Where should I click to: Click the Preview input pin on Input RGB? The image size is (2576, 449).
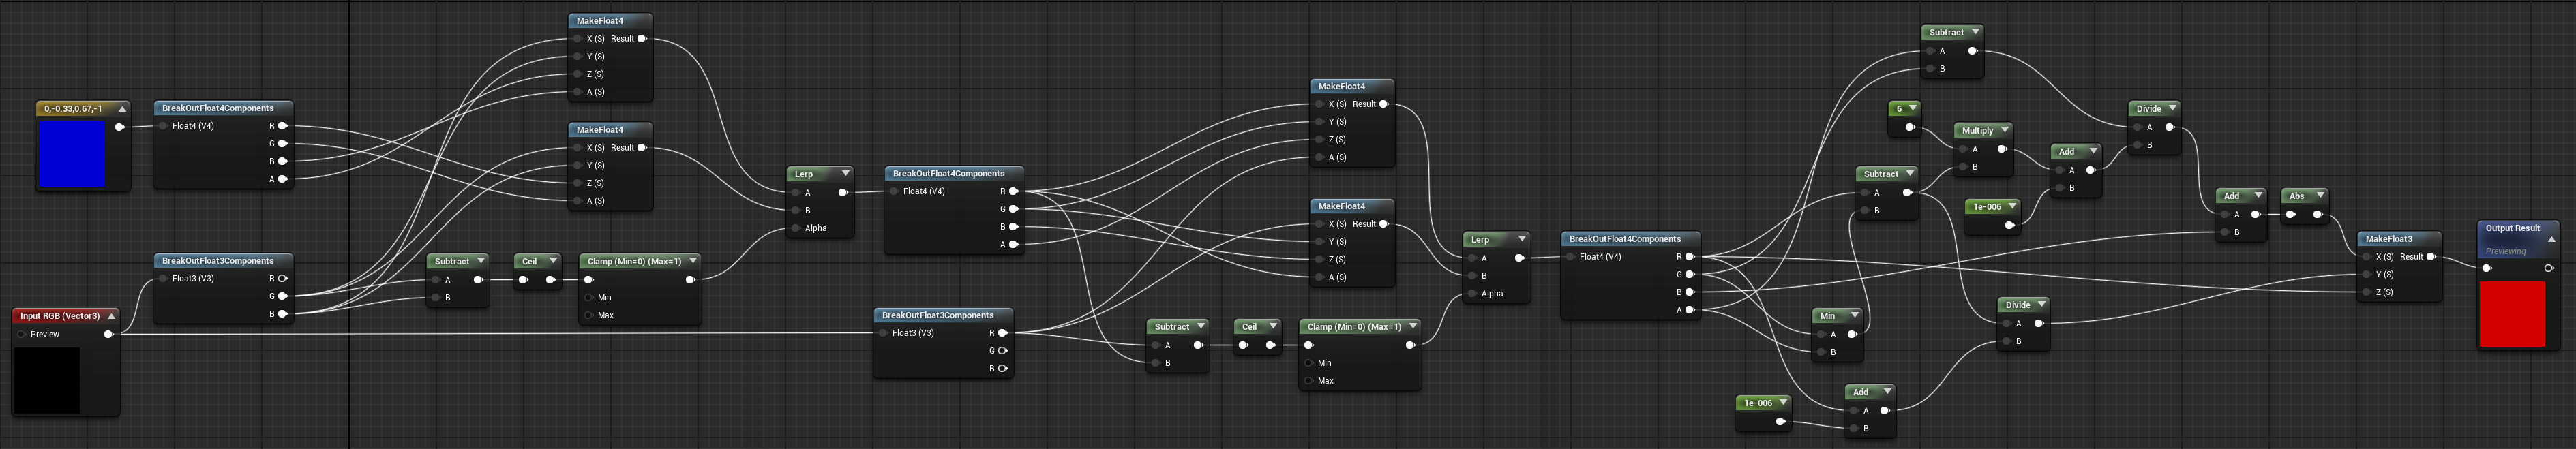tap(21, 334)
